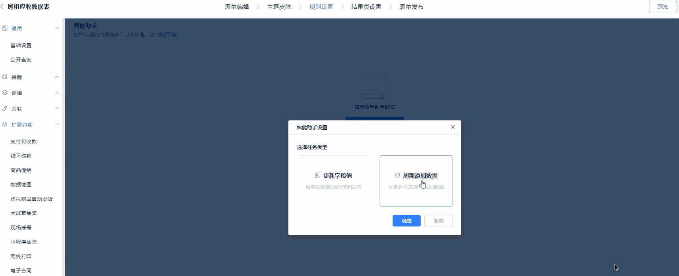The width and height of the screenshot is (679, 276).
Task: Click the 预览 button at top right
Action: pos(663,7)
